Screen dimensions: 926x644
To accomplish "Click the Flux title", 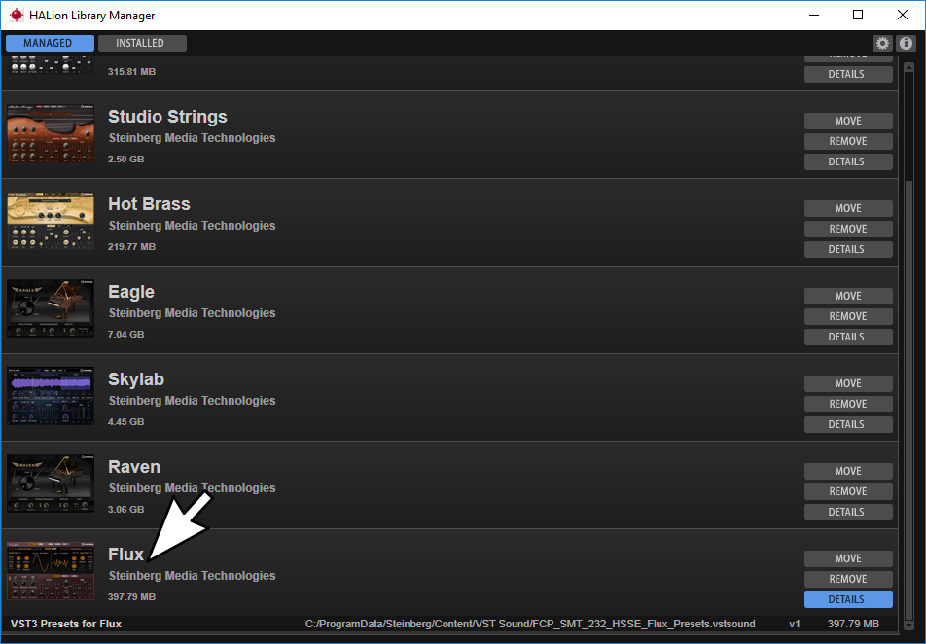I will 125,555.
